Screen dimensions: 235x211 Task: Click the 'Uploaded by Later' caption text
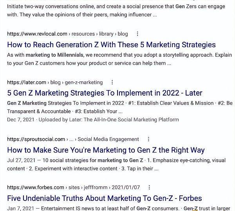(109, 119)
